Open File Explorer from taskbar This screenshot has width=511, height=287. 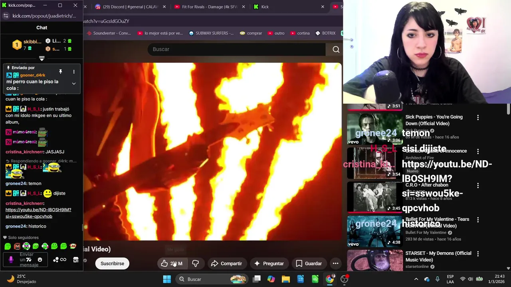pos(286,279)
